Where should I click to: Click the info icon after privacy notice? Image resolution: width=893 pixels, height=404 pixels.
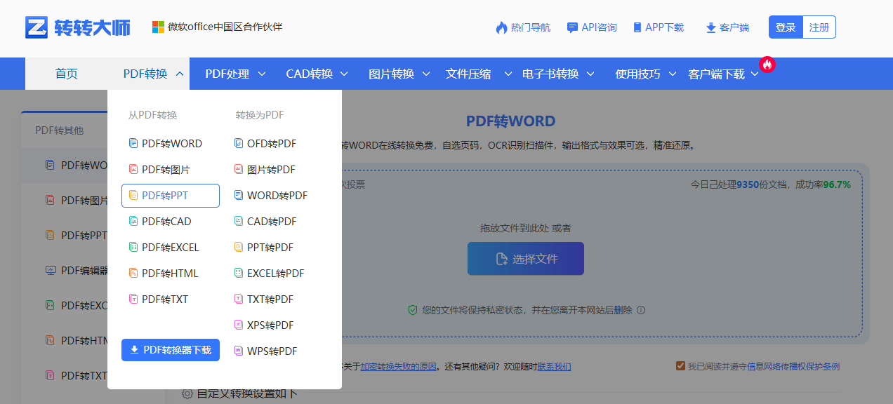(x=641, y=310)
